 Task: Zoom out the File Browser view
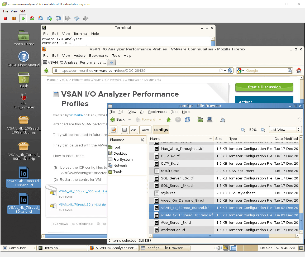click(x=243, y=130)
